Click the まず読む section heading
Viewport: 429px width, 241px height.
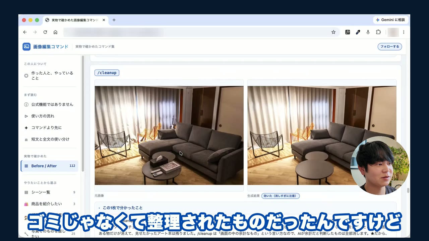point(30,95)
